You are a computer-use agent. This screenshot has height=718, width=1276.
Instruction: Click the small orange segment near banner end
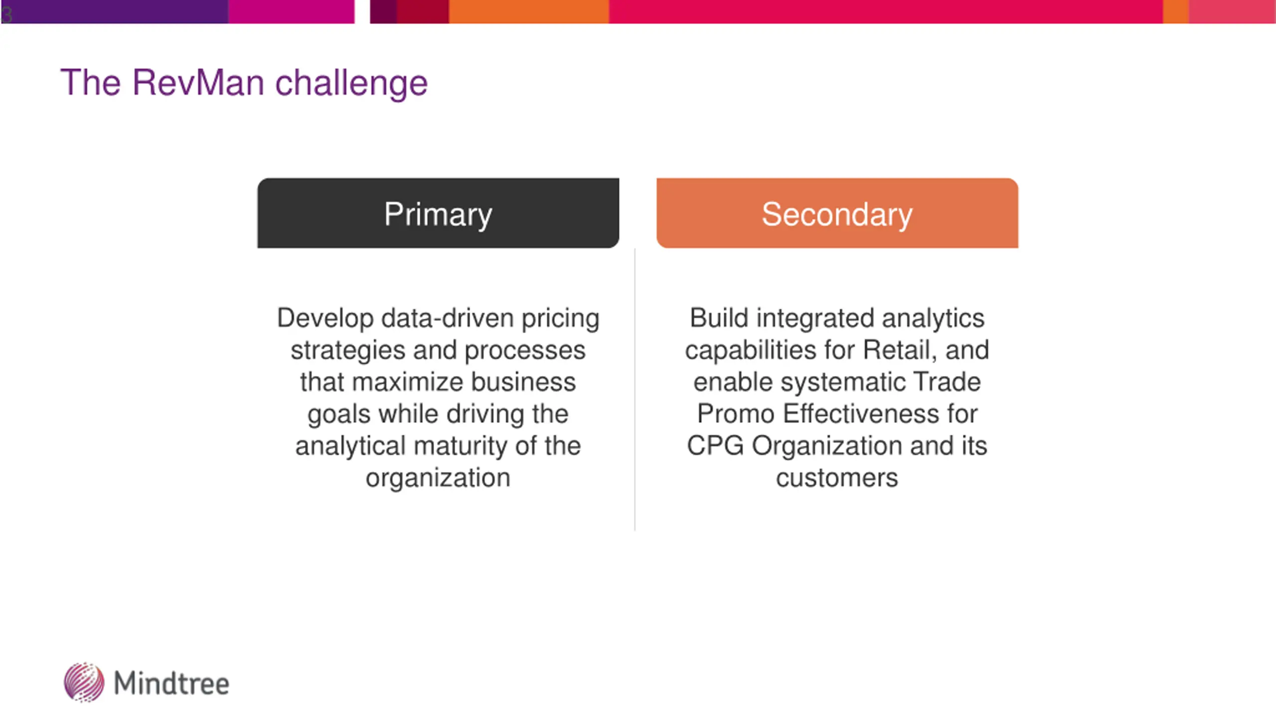point(1176,11)
